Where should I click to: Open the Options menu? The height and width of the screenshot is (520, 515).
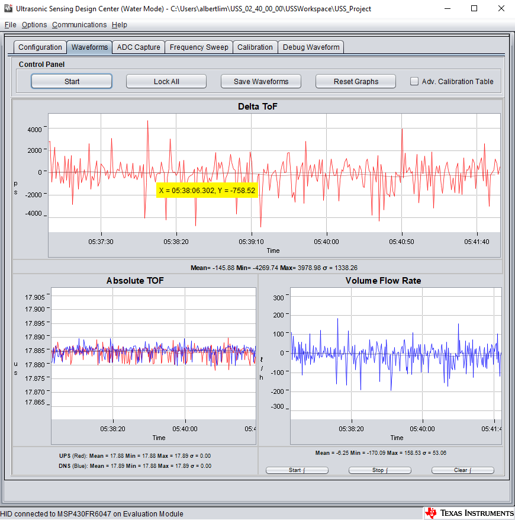[x=34, y=25]
